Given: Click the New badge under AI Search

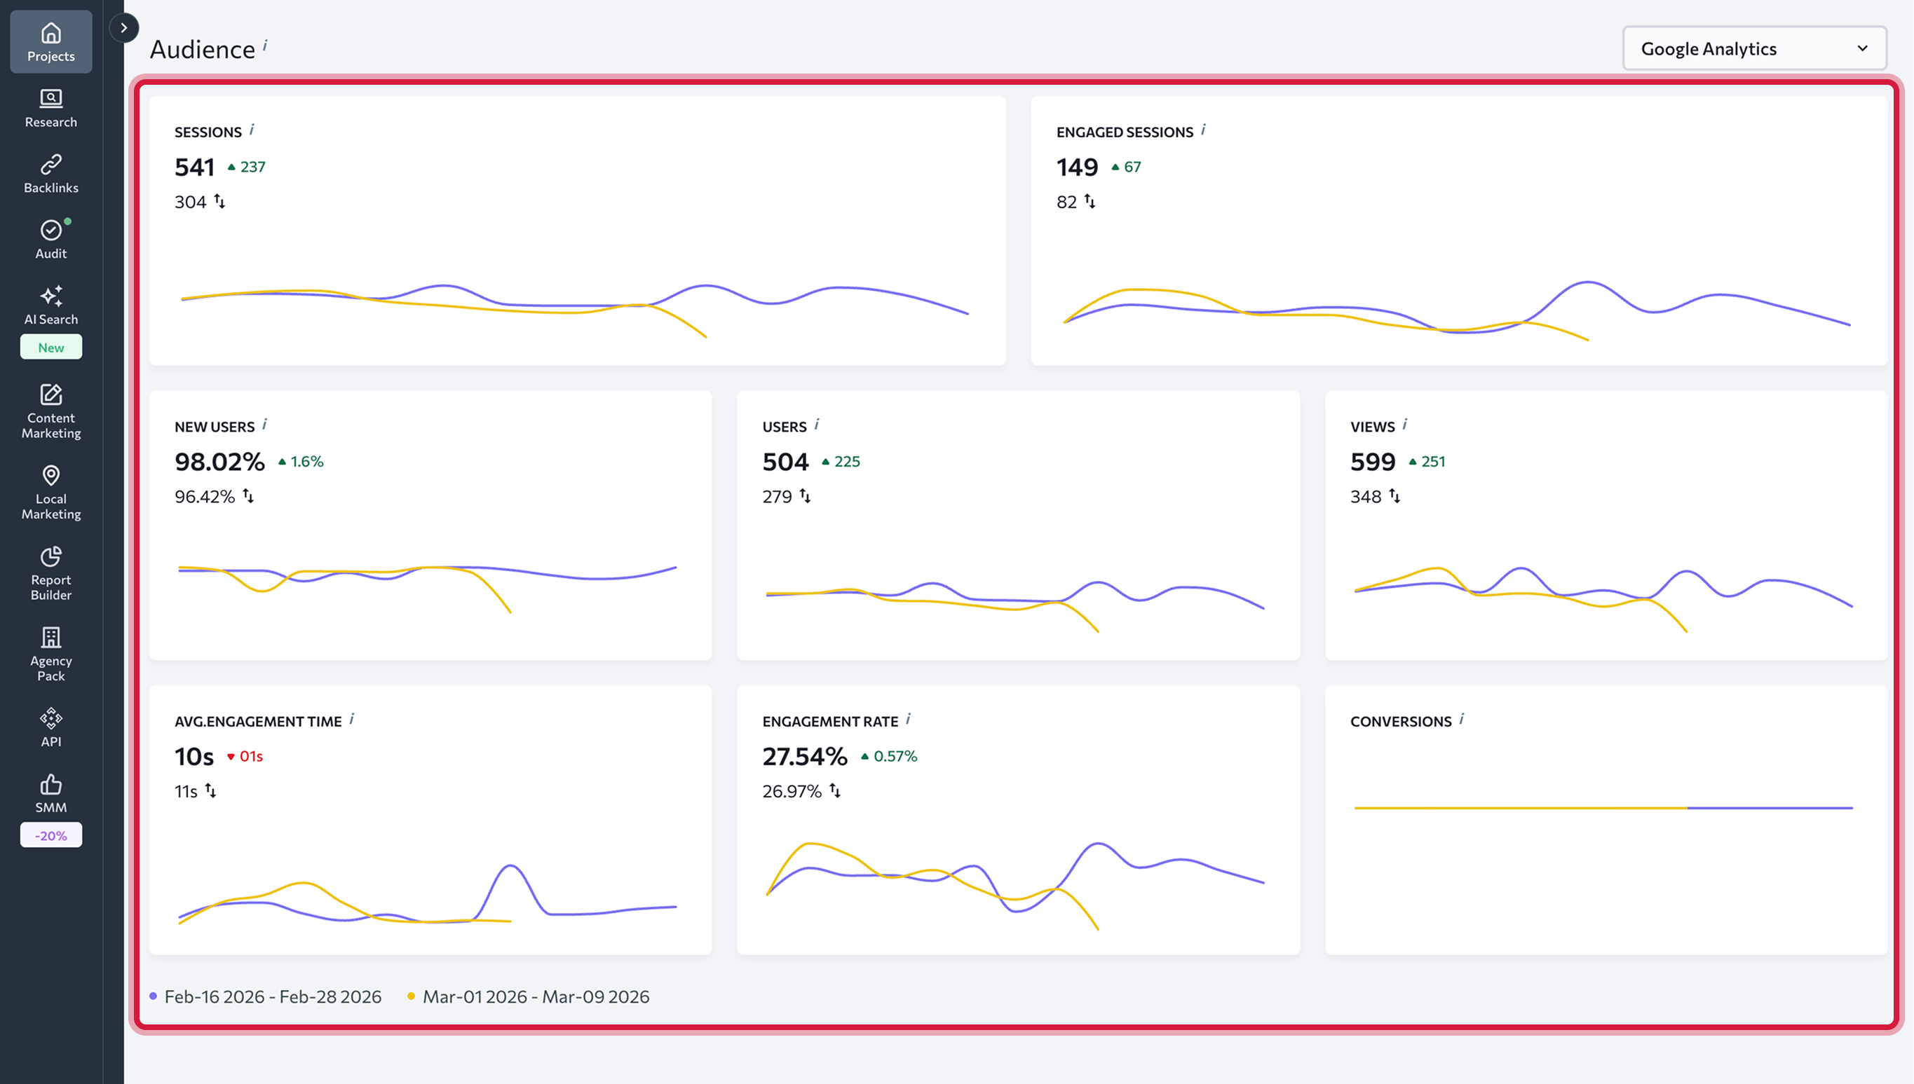Looking at the screenshot, I should click(x=50, y=347).
